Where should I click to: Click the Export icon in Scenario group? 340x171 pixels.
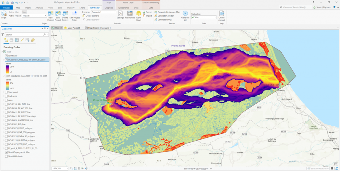pos(144,12)
